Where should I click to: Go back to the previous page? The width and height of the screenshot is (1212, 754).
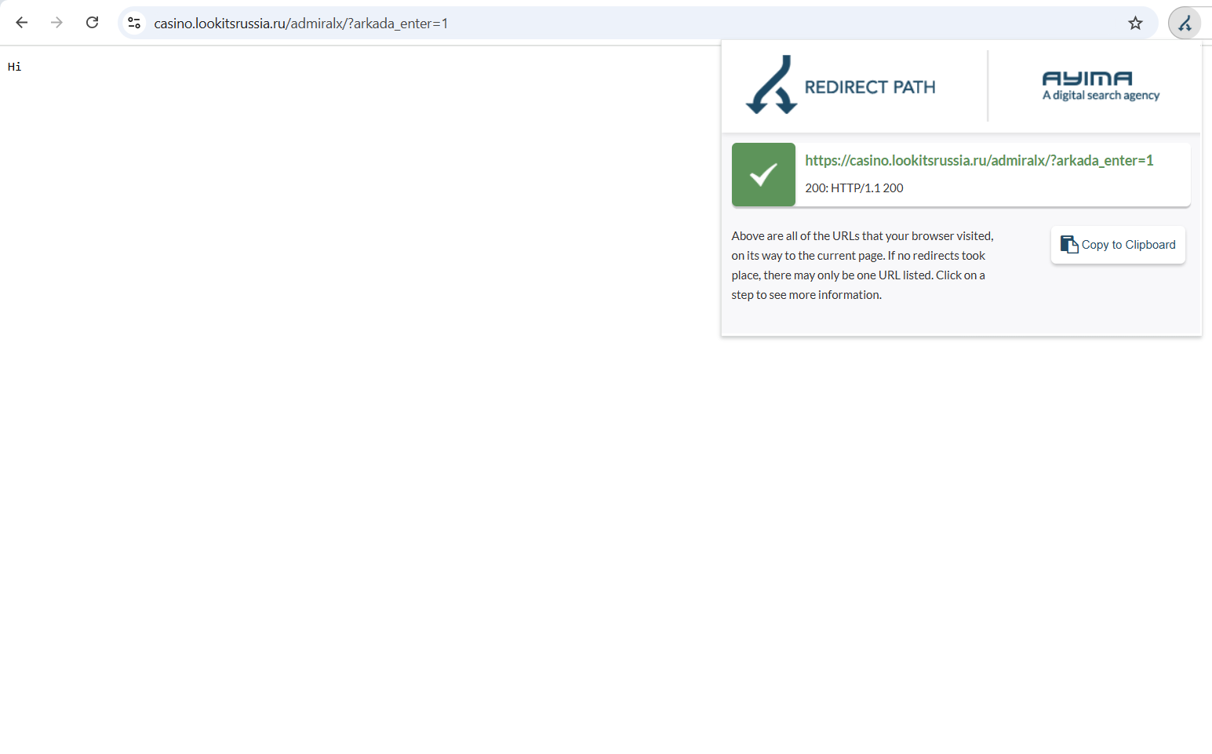(x=21, y=23)
